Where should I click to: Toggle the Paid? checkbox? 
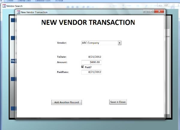tap(83, 67)
